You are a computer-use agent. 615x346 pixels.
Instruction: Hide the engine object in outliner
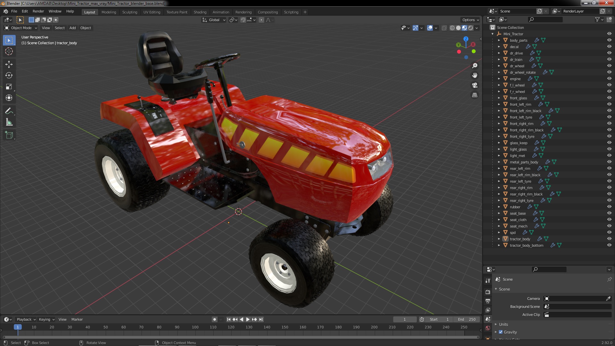(x=609, y=79)
